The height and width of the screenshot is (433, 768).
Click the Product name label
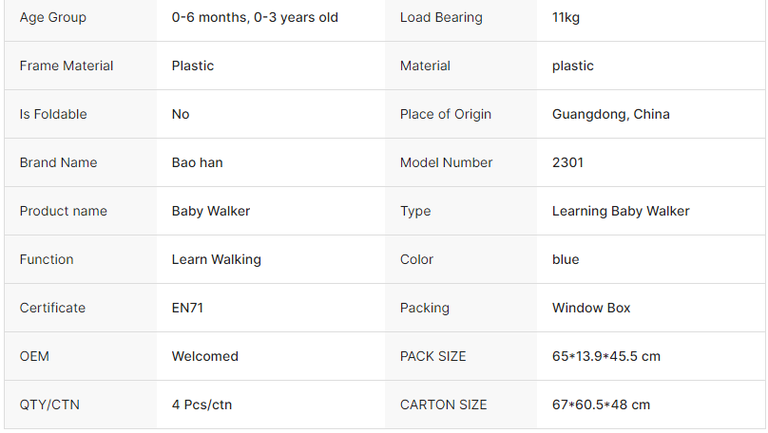[64, 211]
